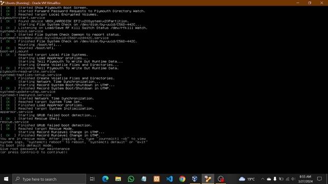Click the 'You are in rescue mode' message line
328x184 pixels.
pyautogui.click(x=73, y=139)
